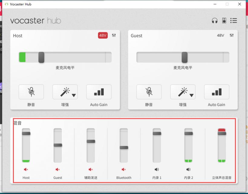The image size is (248, 194).
Task: Activate Auto Gain for the Host channel
Action: click(99, 92)
